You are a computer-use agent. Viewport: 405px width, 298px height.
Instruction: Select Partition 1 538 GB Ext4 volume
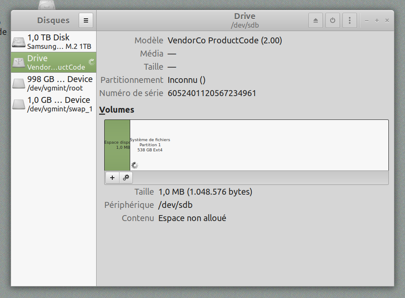pos(259,145)
